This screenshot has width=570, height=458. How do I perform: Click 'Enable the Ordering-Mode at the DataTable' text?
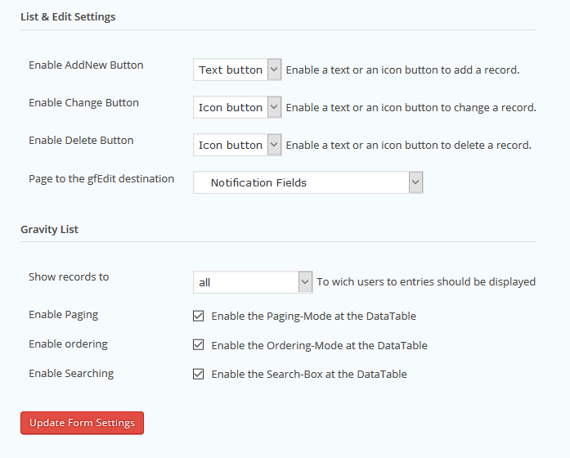coord(319,345)
